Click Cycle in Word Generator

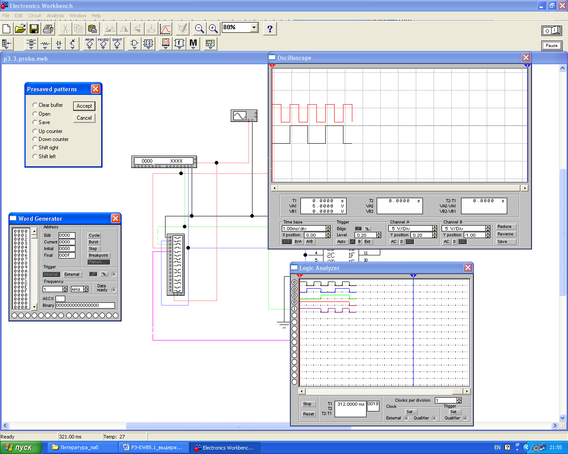tap(94, 235)
